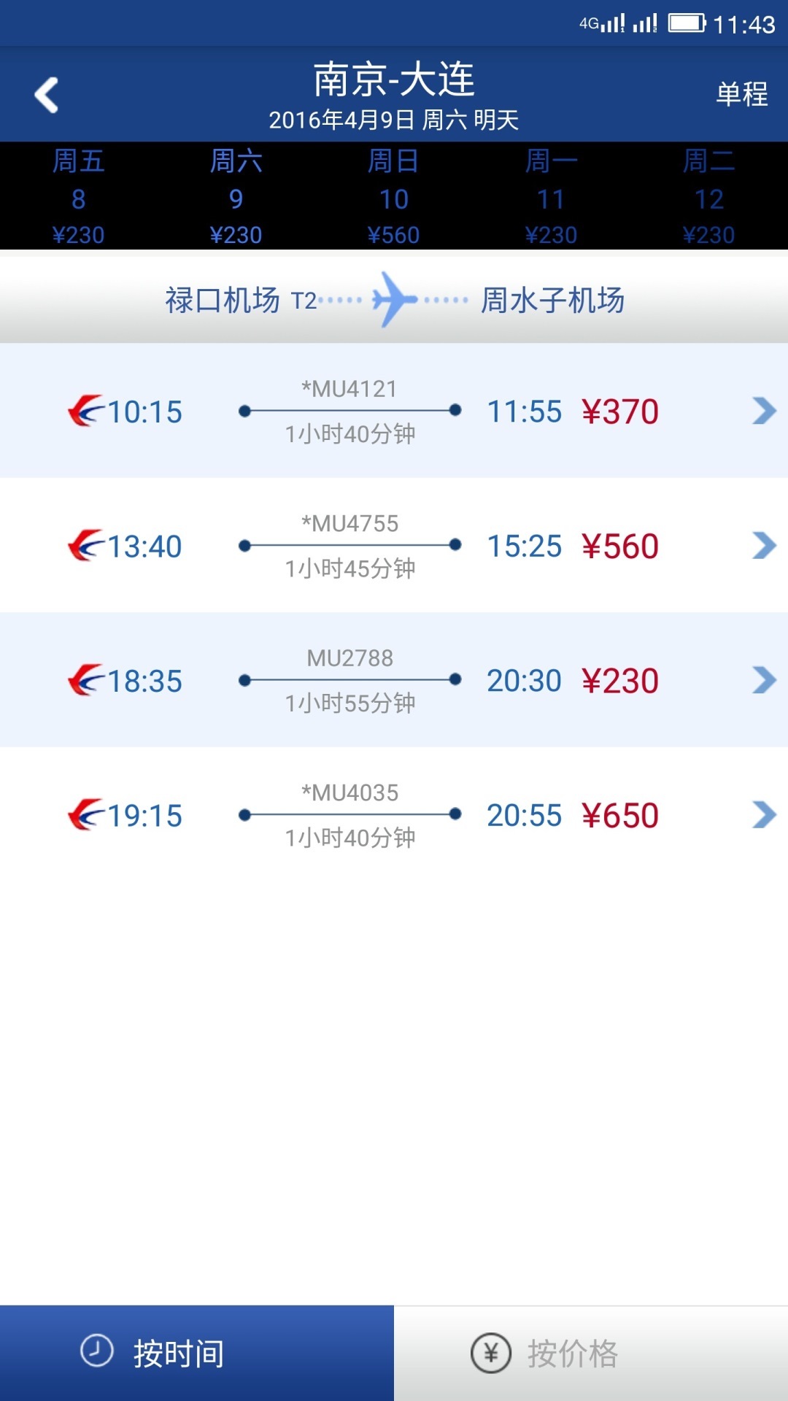Screen dimensions: 788x1401
Task: Tap the yen circle icon
Action: pyautogui.click(x=490, y=1353)
